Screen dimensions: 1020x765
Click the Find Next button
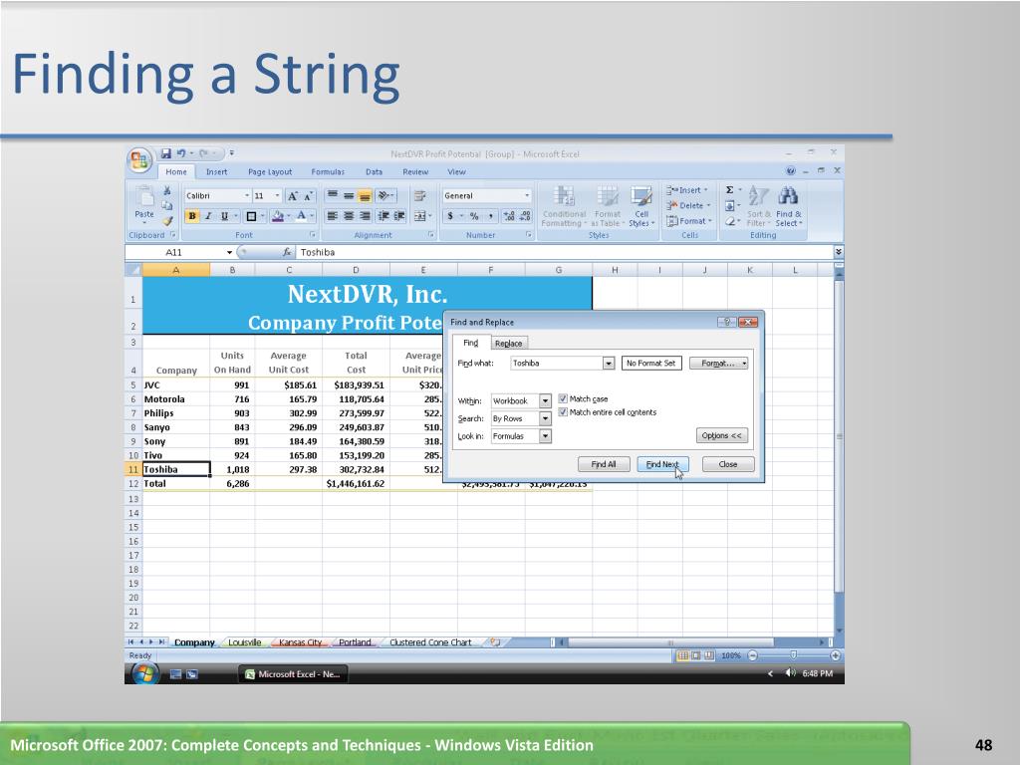click(662, 464)
